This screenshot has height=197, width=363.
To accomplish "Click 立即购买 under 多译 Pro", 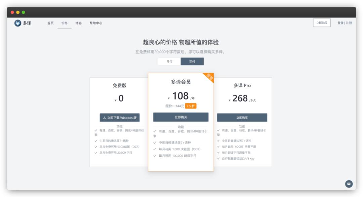I will click(242, 118).
